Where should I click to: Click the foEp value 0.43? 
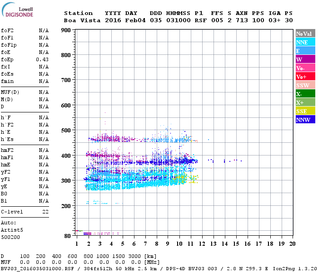42,59
